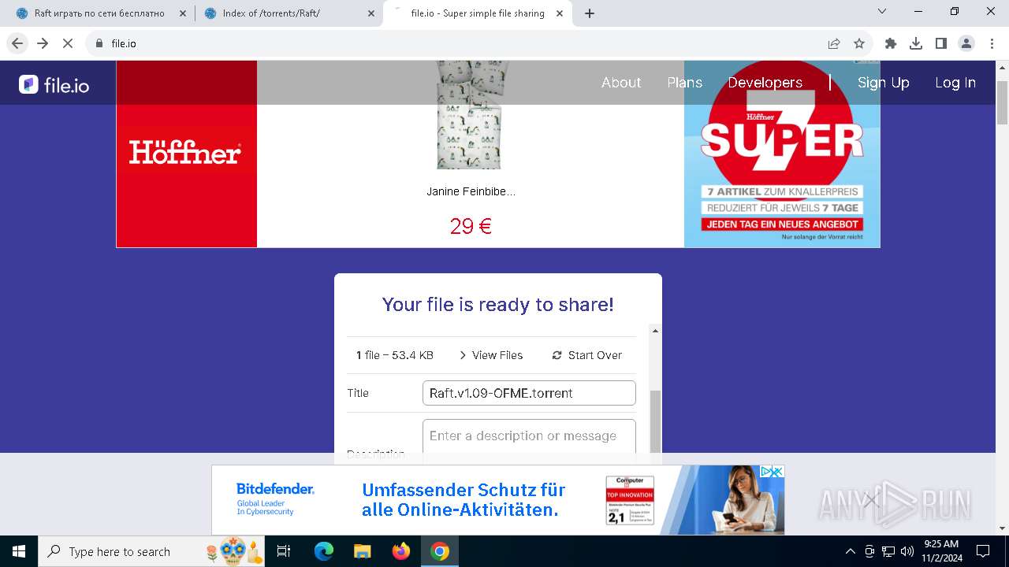Click Log In link
This screenshot has height=567, width=1009.
point(955,83)
